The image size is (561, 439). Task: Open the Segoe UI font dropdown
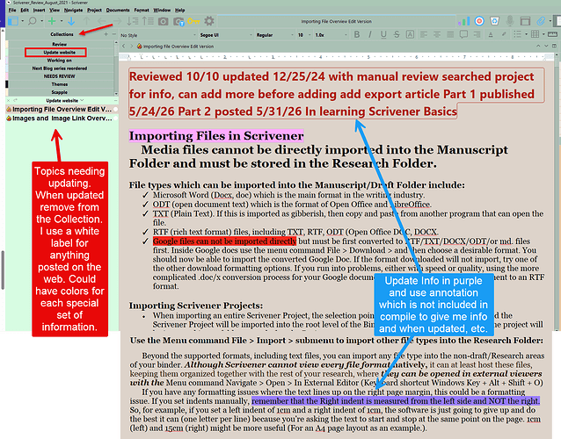pos(226,35)
